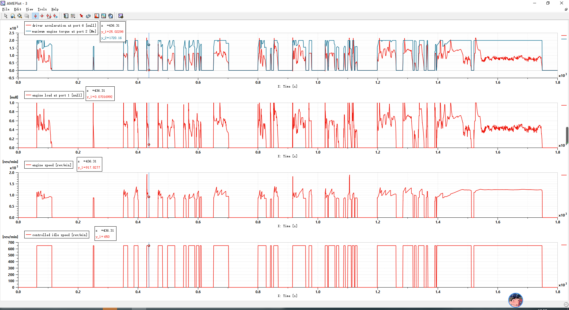Click the vertical scrollbar thumb on the right
Viewport: 569px width, 310px height.
click(x=567, y=135)
